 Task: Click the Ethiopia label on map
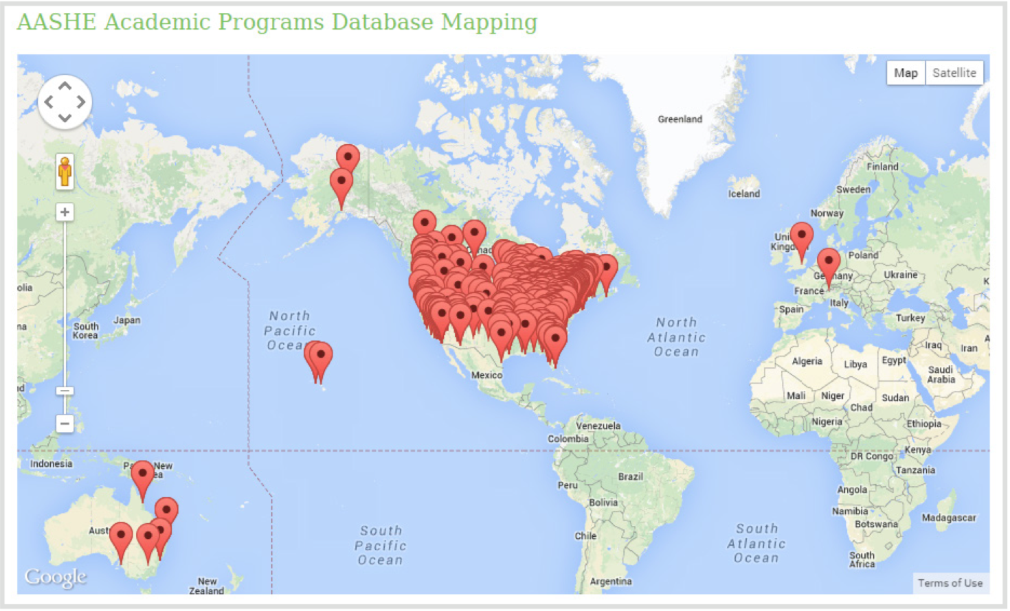point(923,424)
